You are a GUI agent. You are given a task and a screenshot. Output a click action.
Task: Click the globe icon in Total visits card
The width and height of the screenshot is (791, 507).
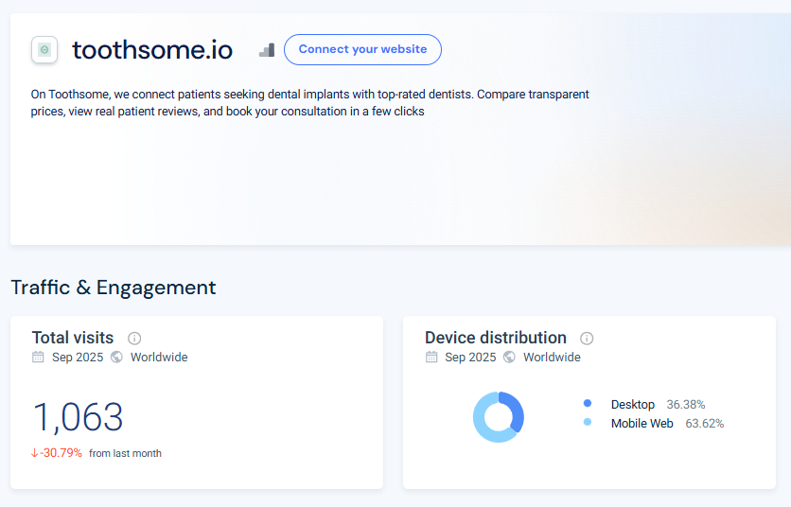(x=116, y=358)
